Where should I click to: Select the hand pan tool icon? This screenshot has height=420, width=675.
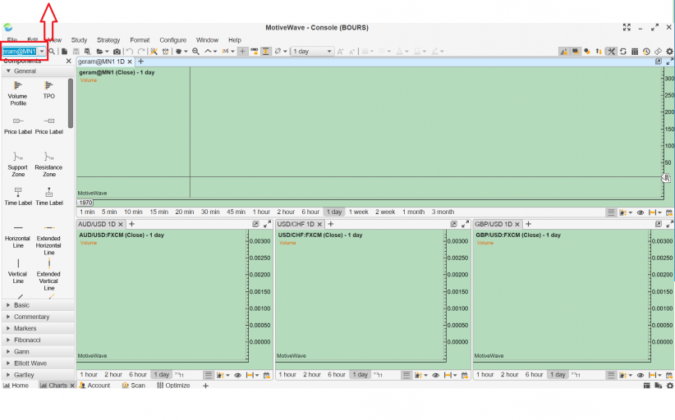[x=179, y=51]
